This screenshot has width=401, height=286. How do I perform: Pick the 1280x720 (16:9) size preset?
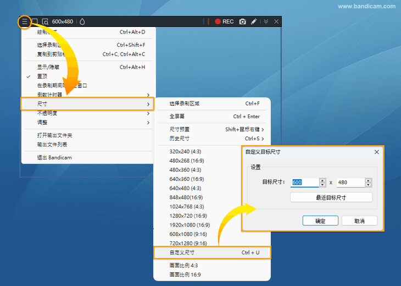pos(188,216)
